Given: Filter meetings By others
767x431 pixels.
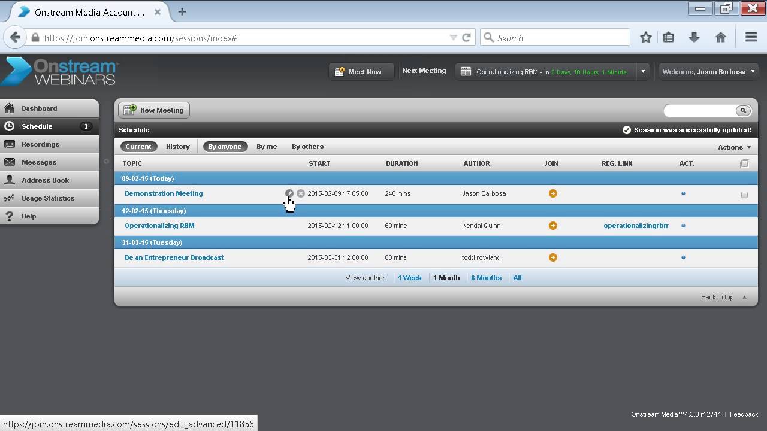Looking at the screenshot, I should coord(307,147).
